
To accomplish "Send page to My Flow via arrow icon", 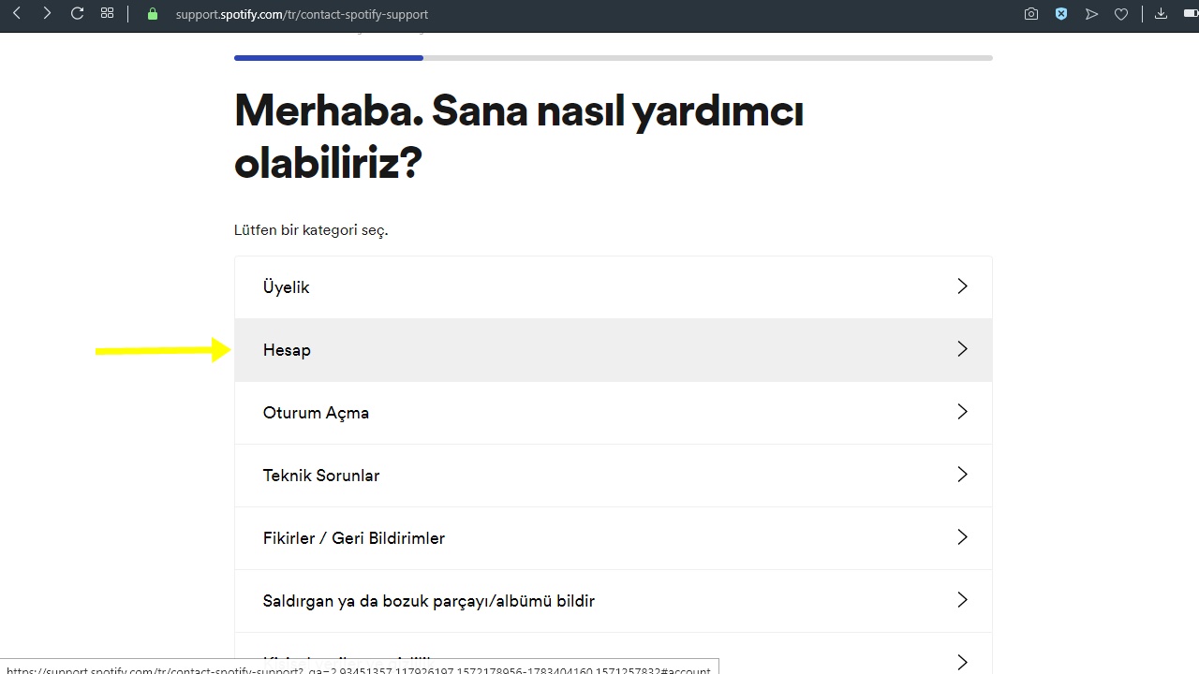I will (1091, 13).
